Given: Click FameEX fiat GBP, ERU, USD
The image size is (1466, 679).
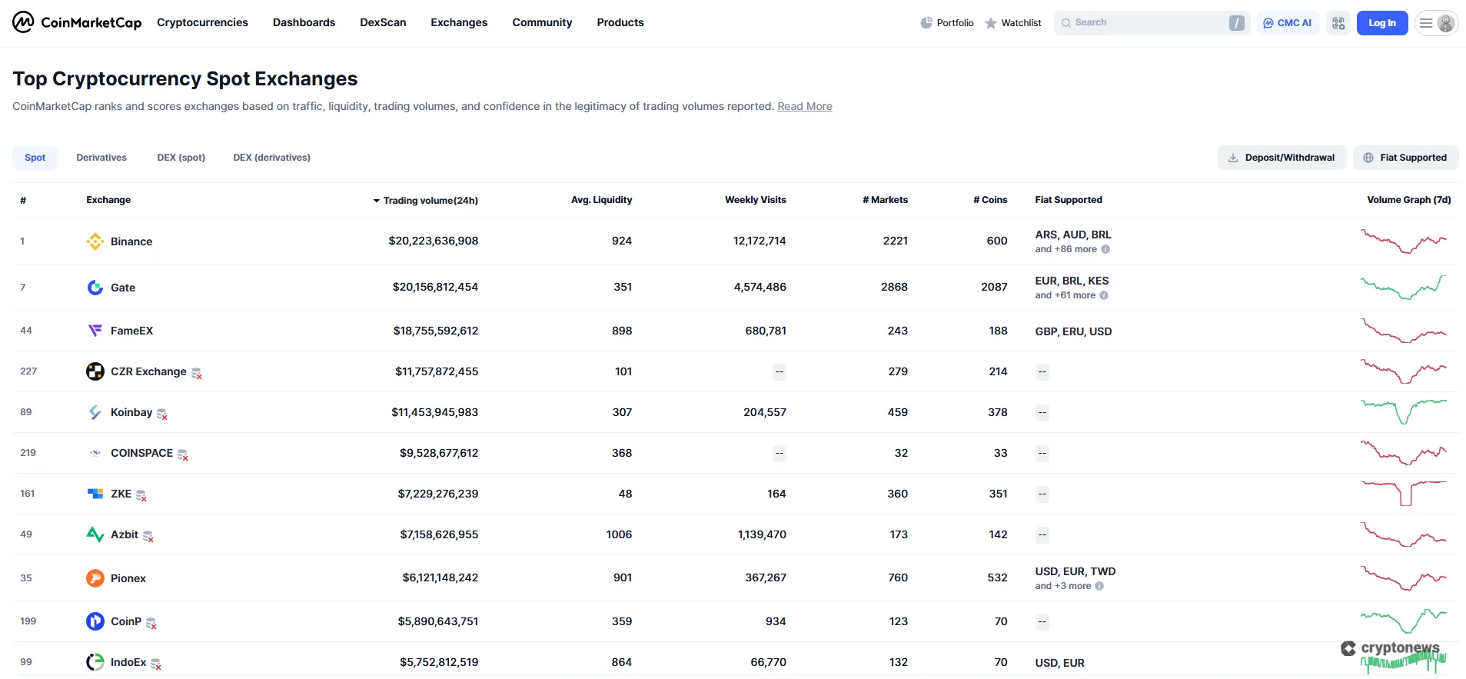Looking at the screenshot, I should (1073, 331).
